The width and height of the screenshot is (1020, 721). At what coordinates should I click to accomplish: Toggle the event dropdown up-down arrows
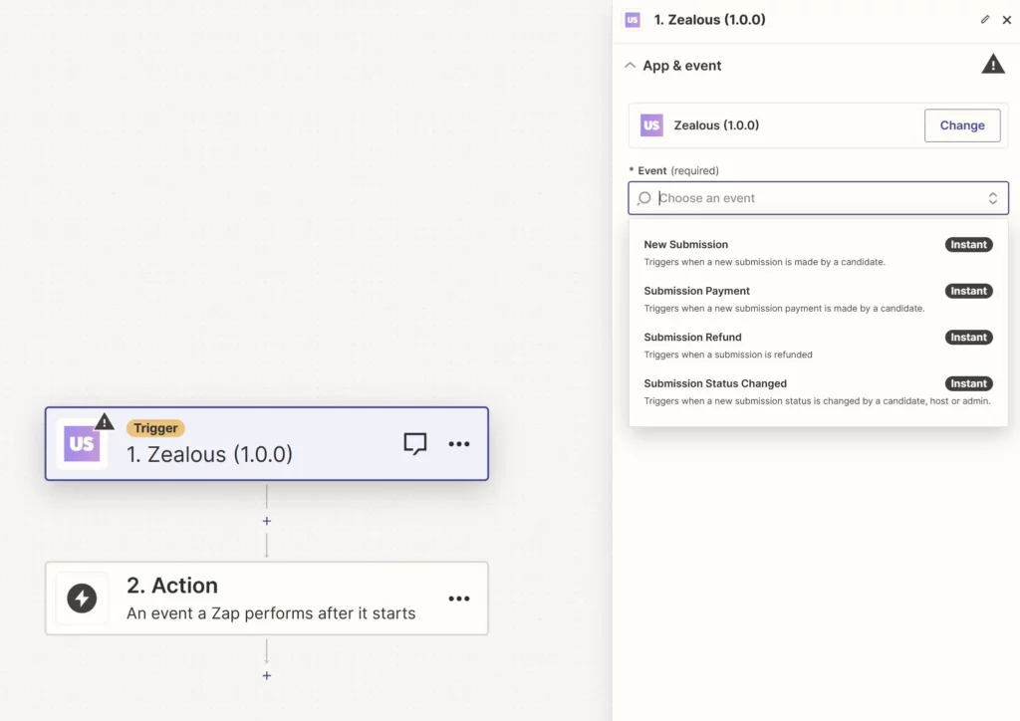993,198
